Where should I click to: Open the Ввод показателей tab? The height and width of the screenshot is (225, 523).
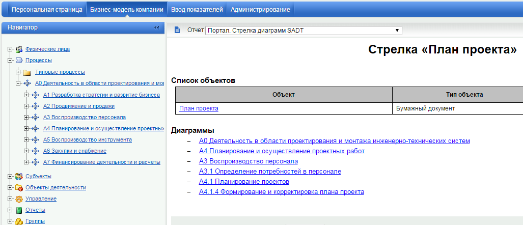point(196,10)
